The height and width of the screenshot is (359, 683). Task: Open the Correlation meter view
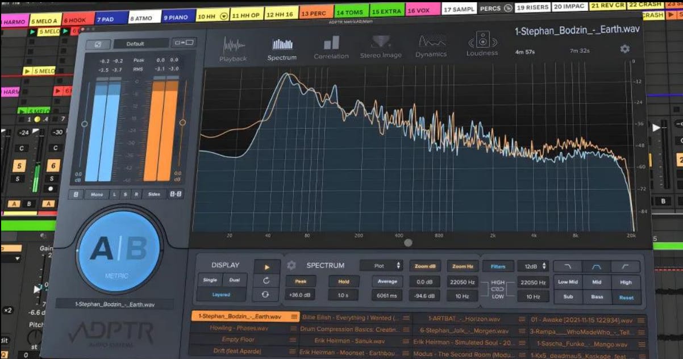click(331, 48)
